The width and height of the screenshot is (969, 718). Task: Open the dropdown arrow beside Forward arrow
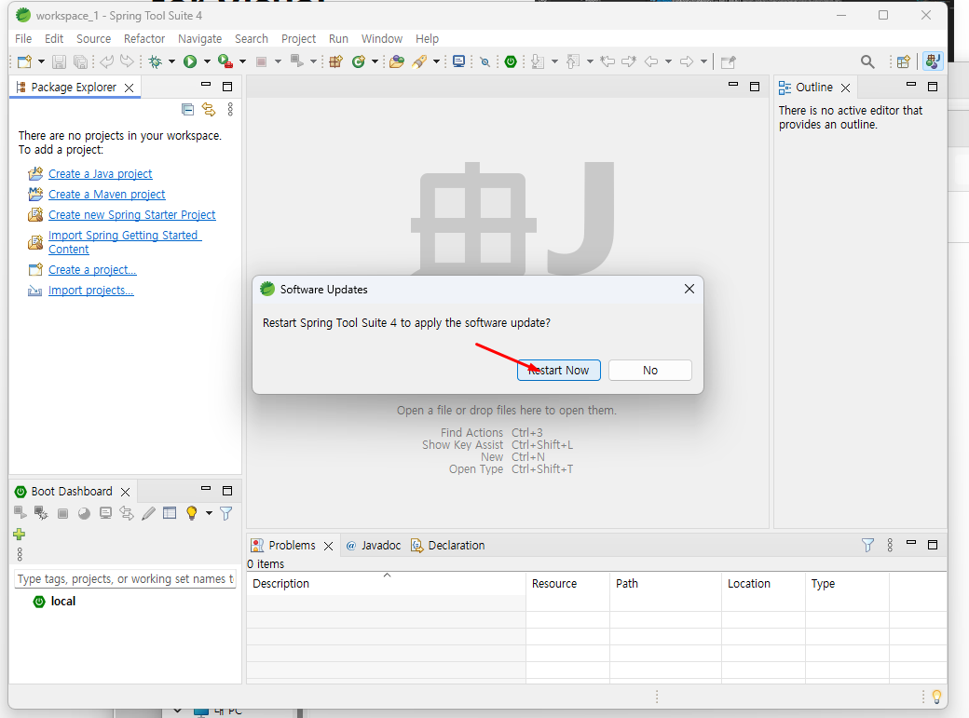click(703, 61)
